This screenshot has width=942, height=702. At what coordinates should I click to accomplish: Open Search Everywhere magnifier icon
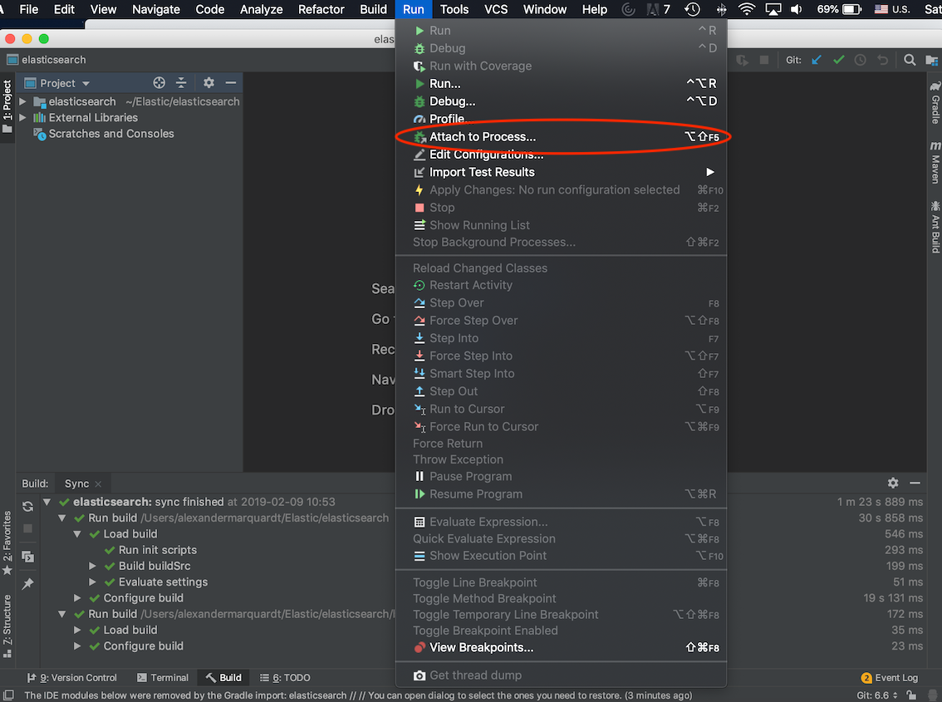910,60
